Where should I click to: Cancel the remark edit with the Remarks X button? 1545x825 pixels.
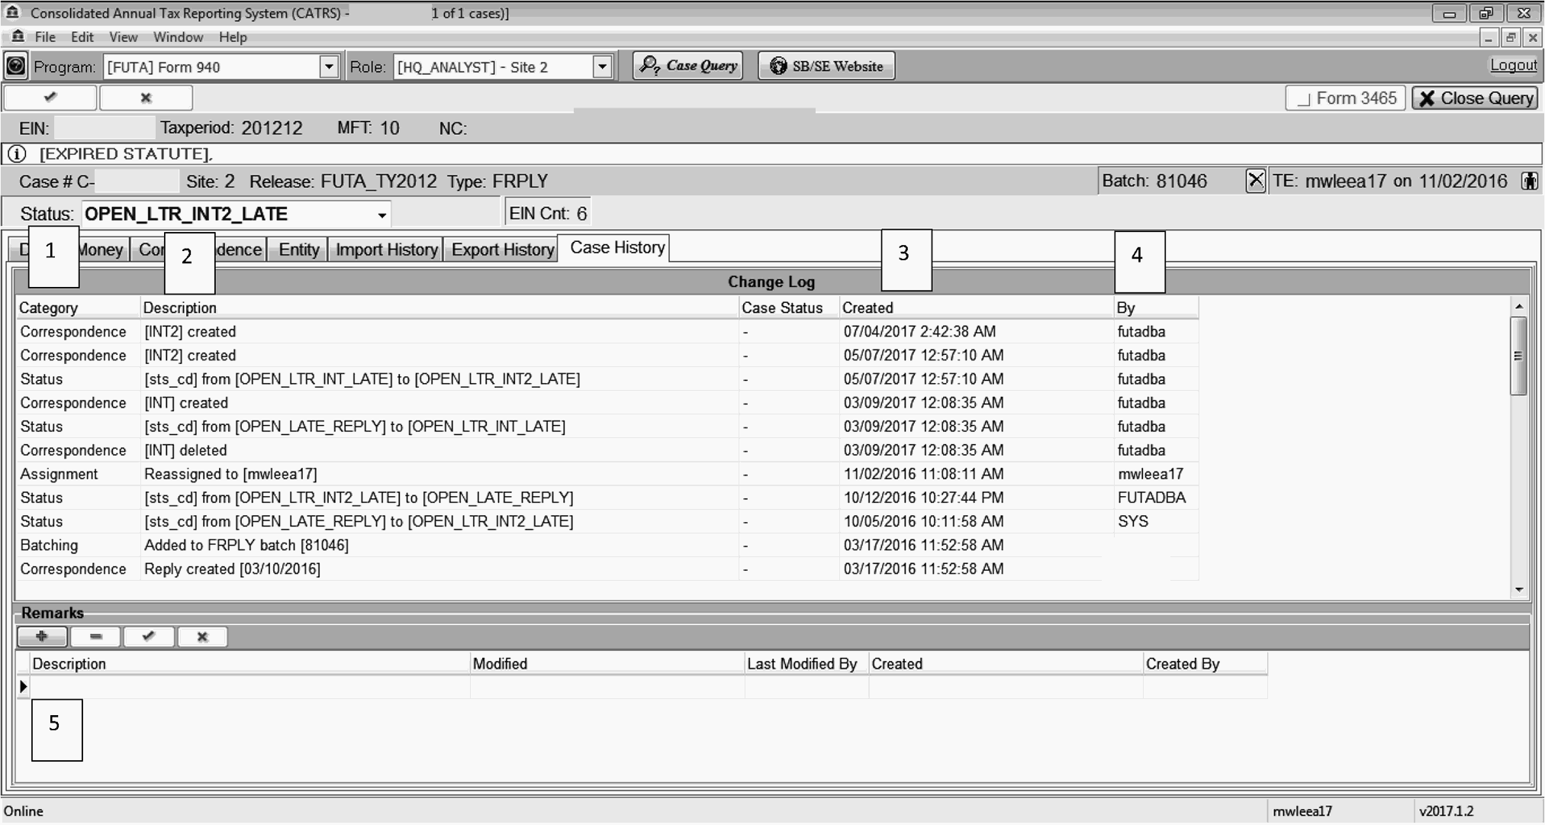202,636
